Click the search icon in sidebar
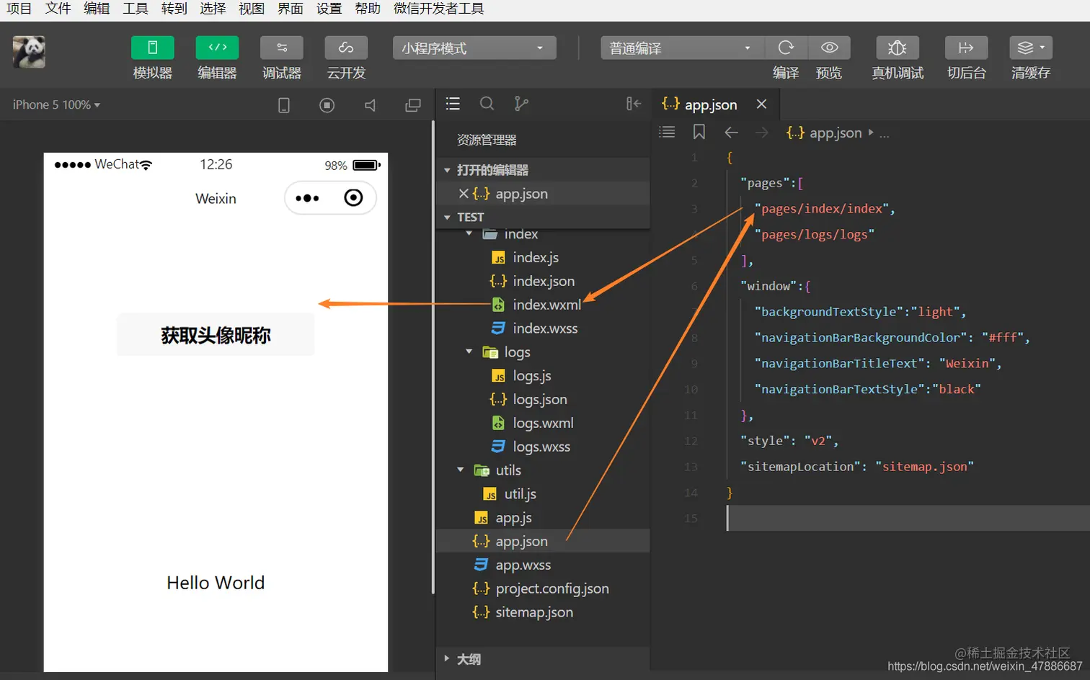Image resolution: width=1090 pixels, height=680 pixels. [487, 104]
